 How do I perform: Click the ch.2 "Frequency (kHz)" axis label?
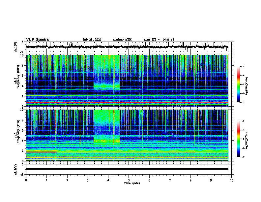pyautogui.click(x=18, y=131)
